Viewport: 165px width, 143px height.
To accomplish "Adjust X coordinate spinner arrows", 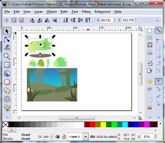I will [115, 20].
